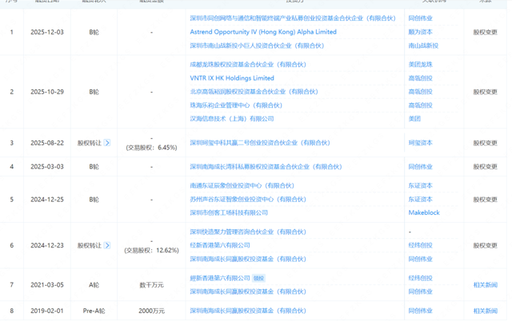
Task: Open the Makeblock institution link
Action: pyautogui.click(x=424, y=212)
